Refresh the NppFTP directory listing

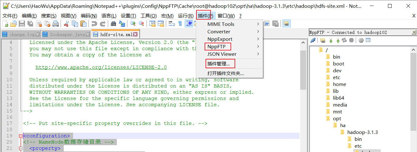pyautogui.click(x=344, y=40)
